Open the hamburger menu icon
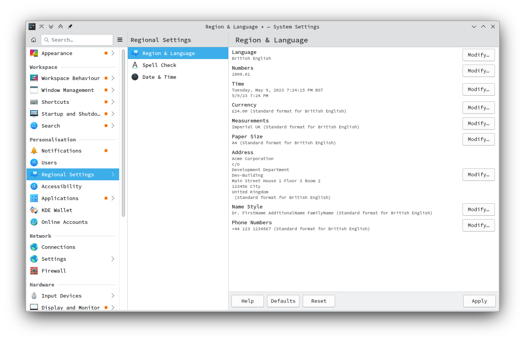Image resolution: width=525 pixels, height=342 pixels. point(120,40)
